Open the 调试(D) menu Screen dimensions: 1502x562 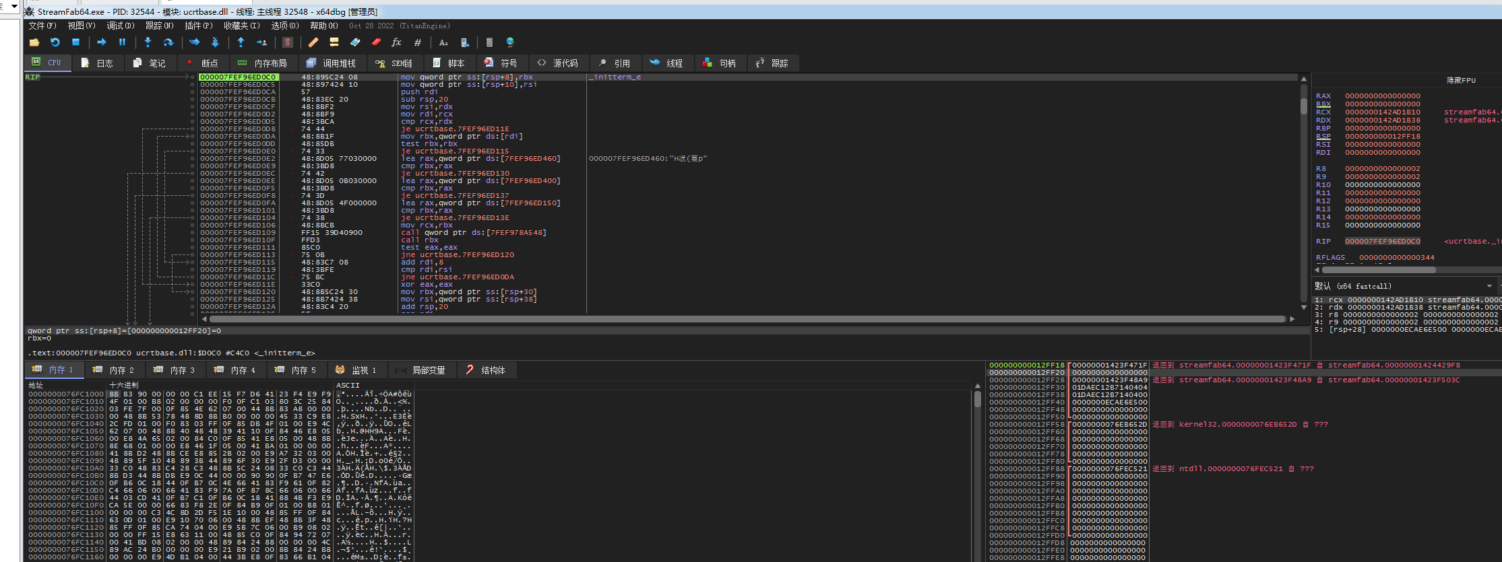(121, 26)
